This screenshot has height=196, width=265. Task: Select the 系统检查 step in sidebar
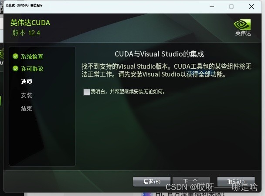coord(32,56)
